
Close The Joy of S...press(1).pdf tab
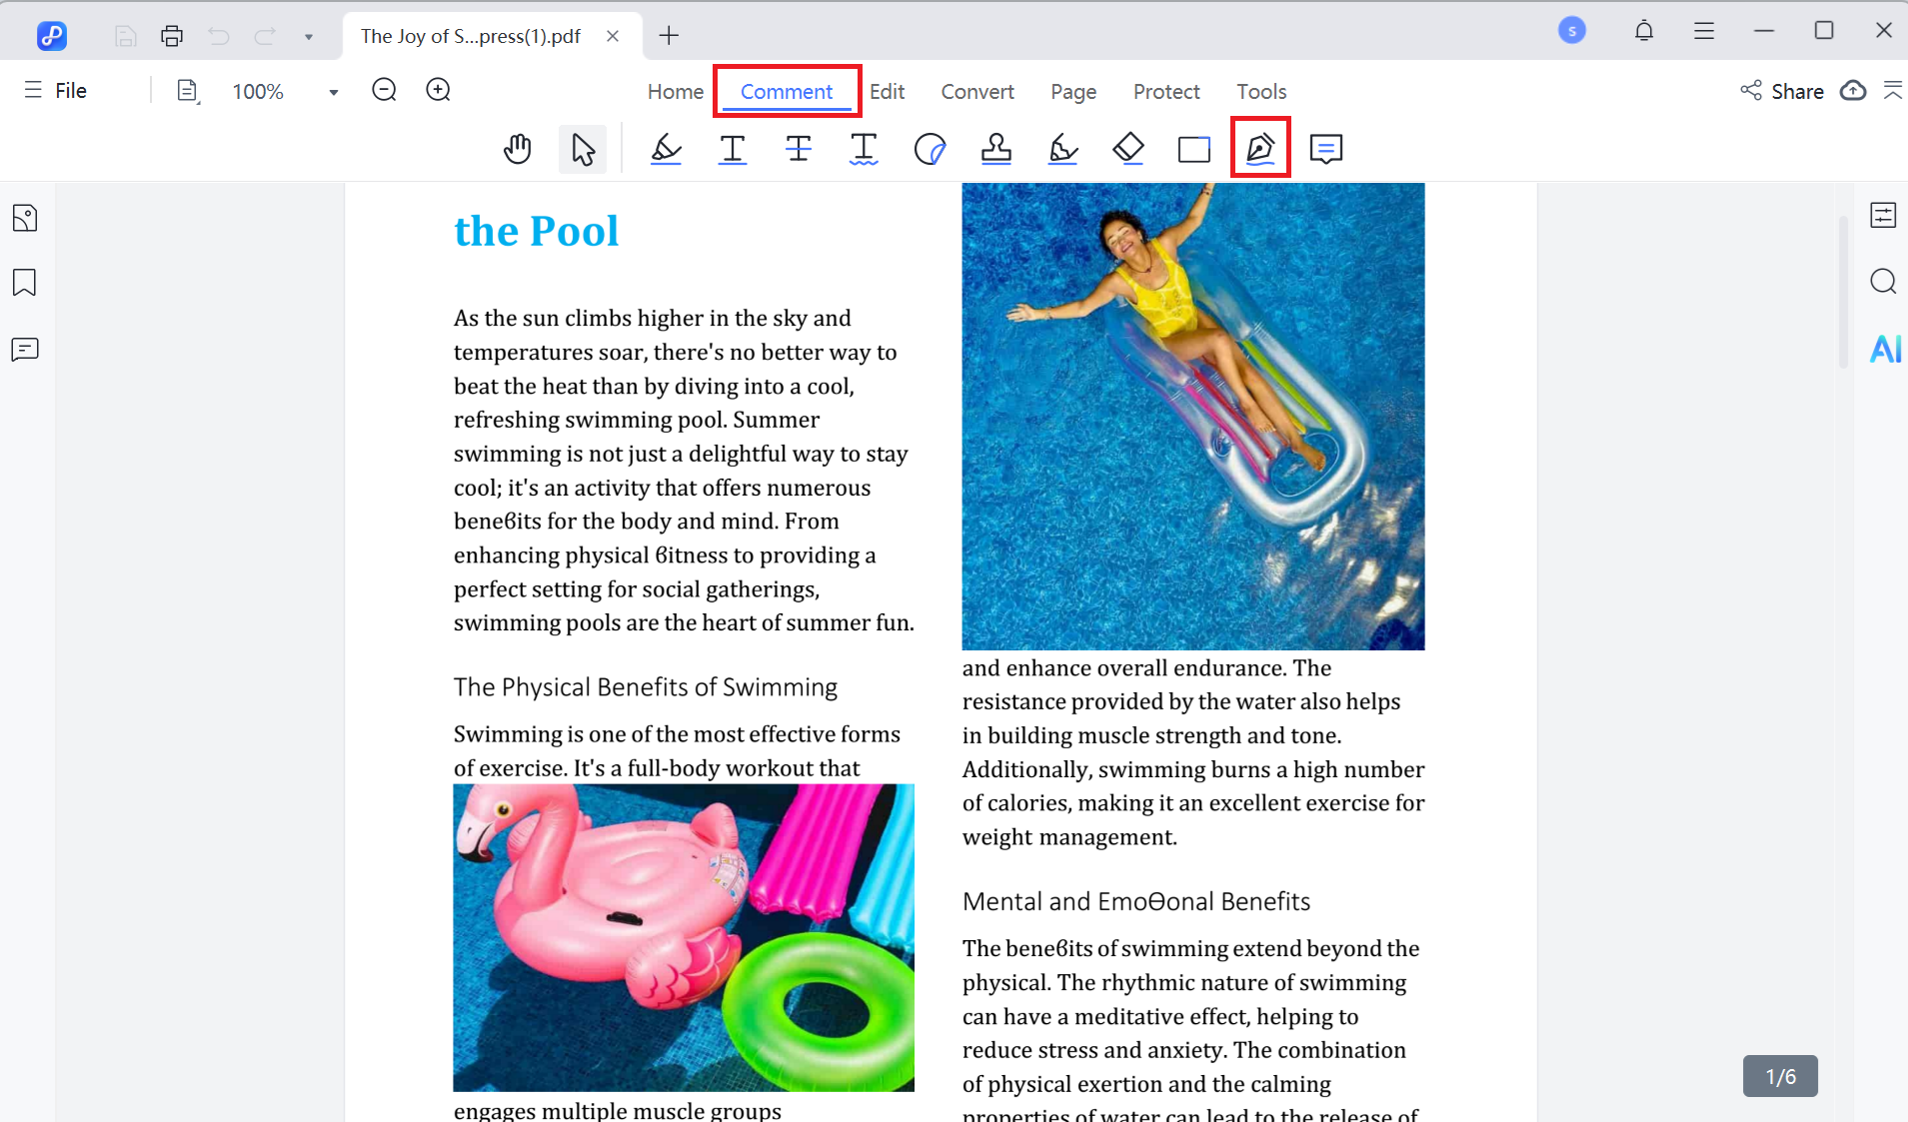613,36
